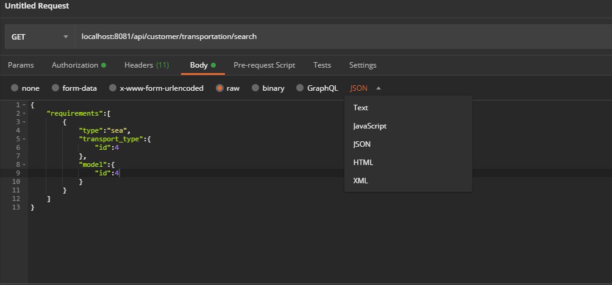Click the request URL input field
Viewport: 612px width, 285px height.
click(343, 37)
